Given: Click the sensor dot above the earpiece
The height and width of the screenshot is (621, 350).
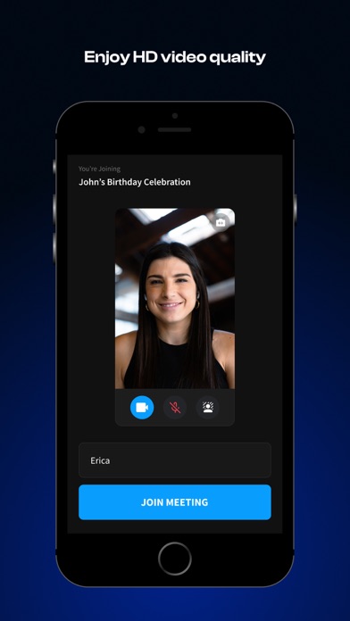Looking at the screenshot, I should (x=175, y=116).
